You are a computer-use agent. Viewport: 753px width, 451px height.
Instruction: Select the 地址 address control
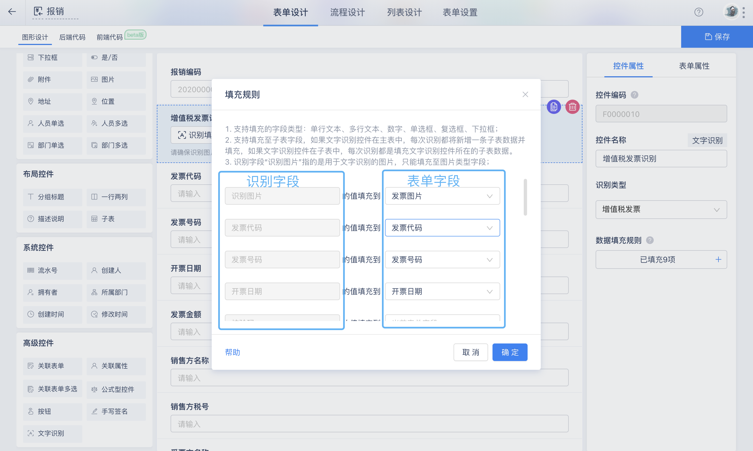(53, 102)
